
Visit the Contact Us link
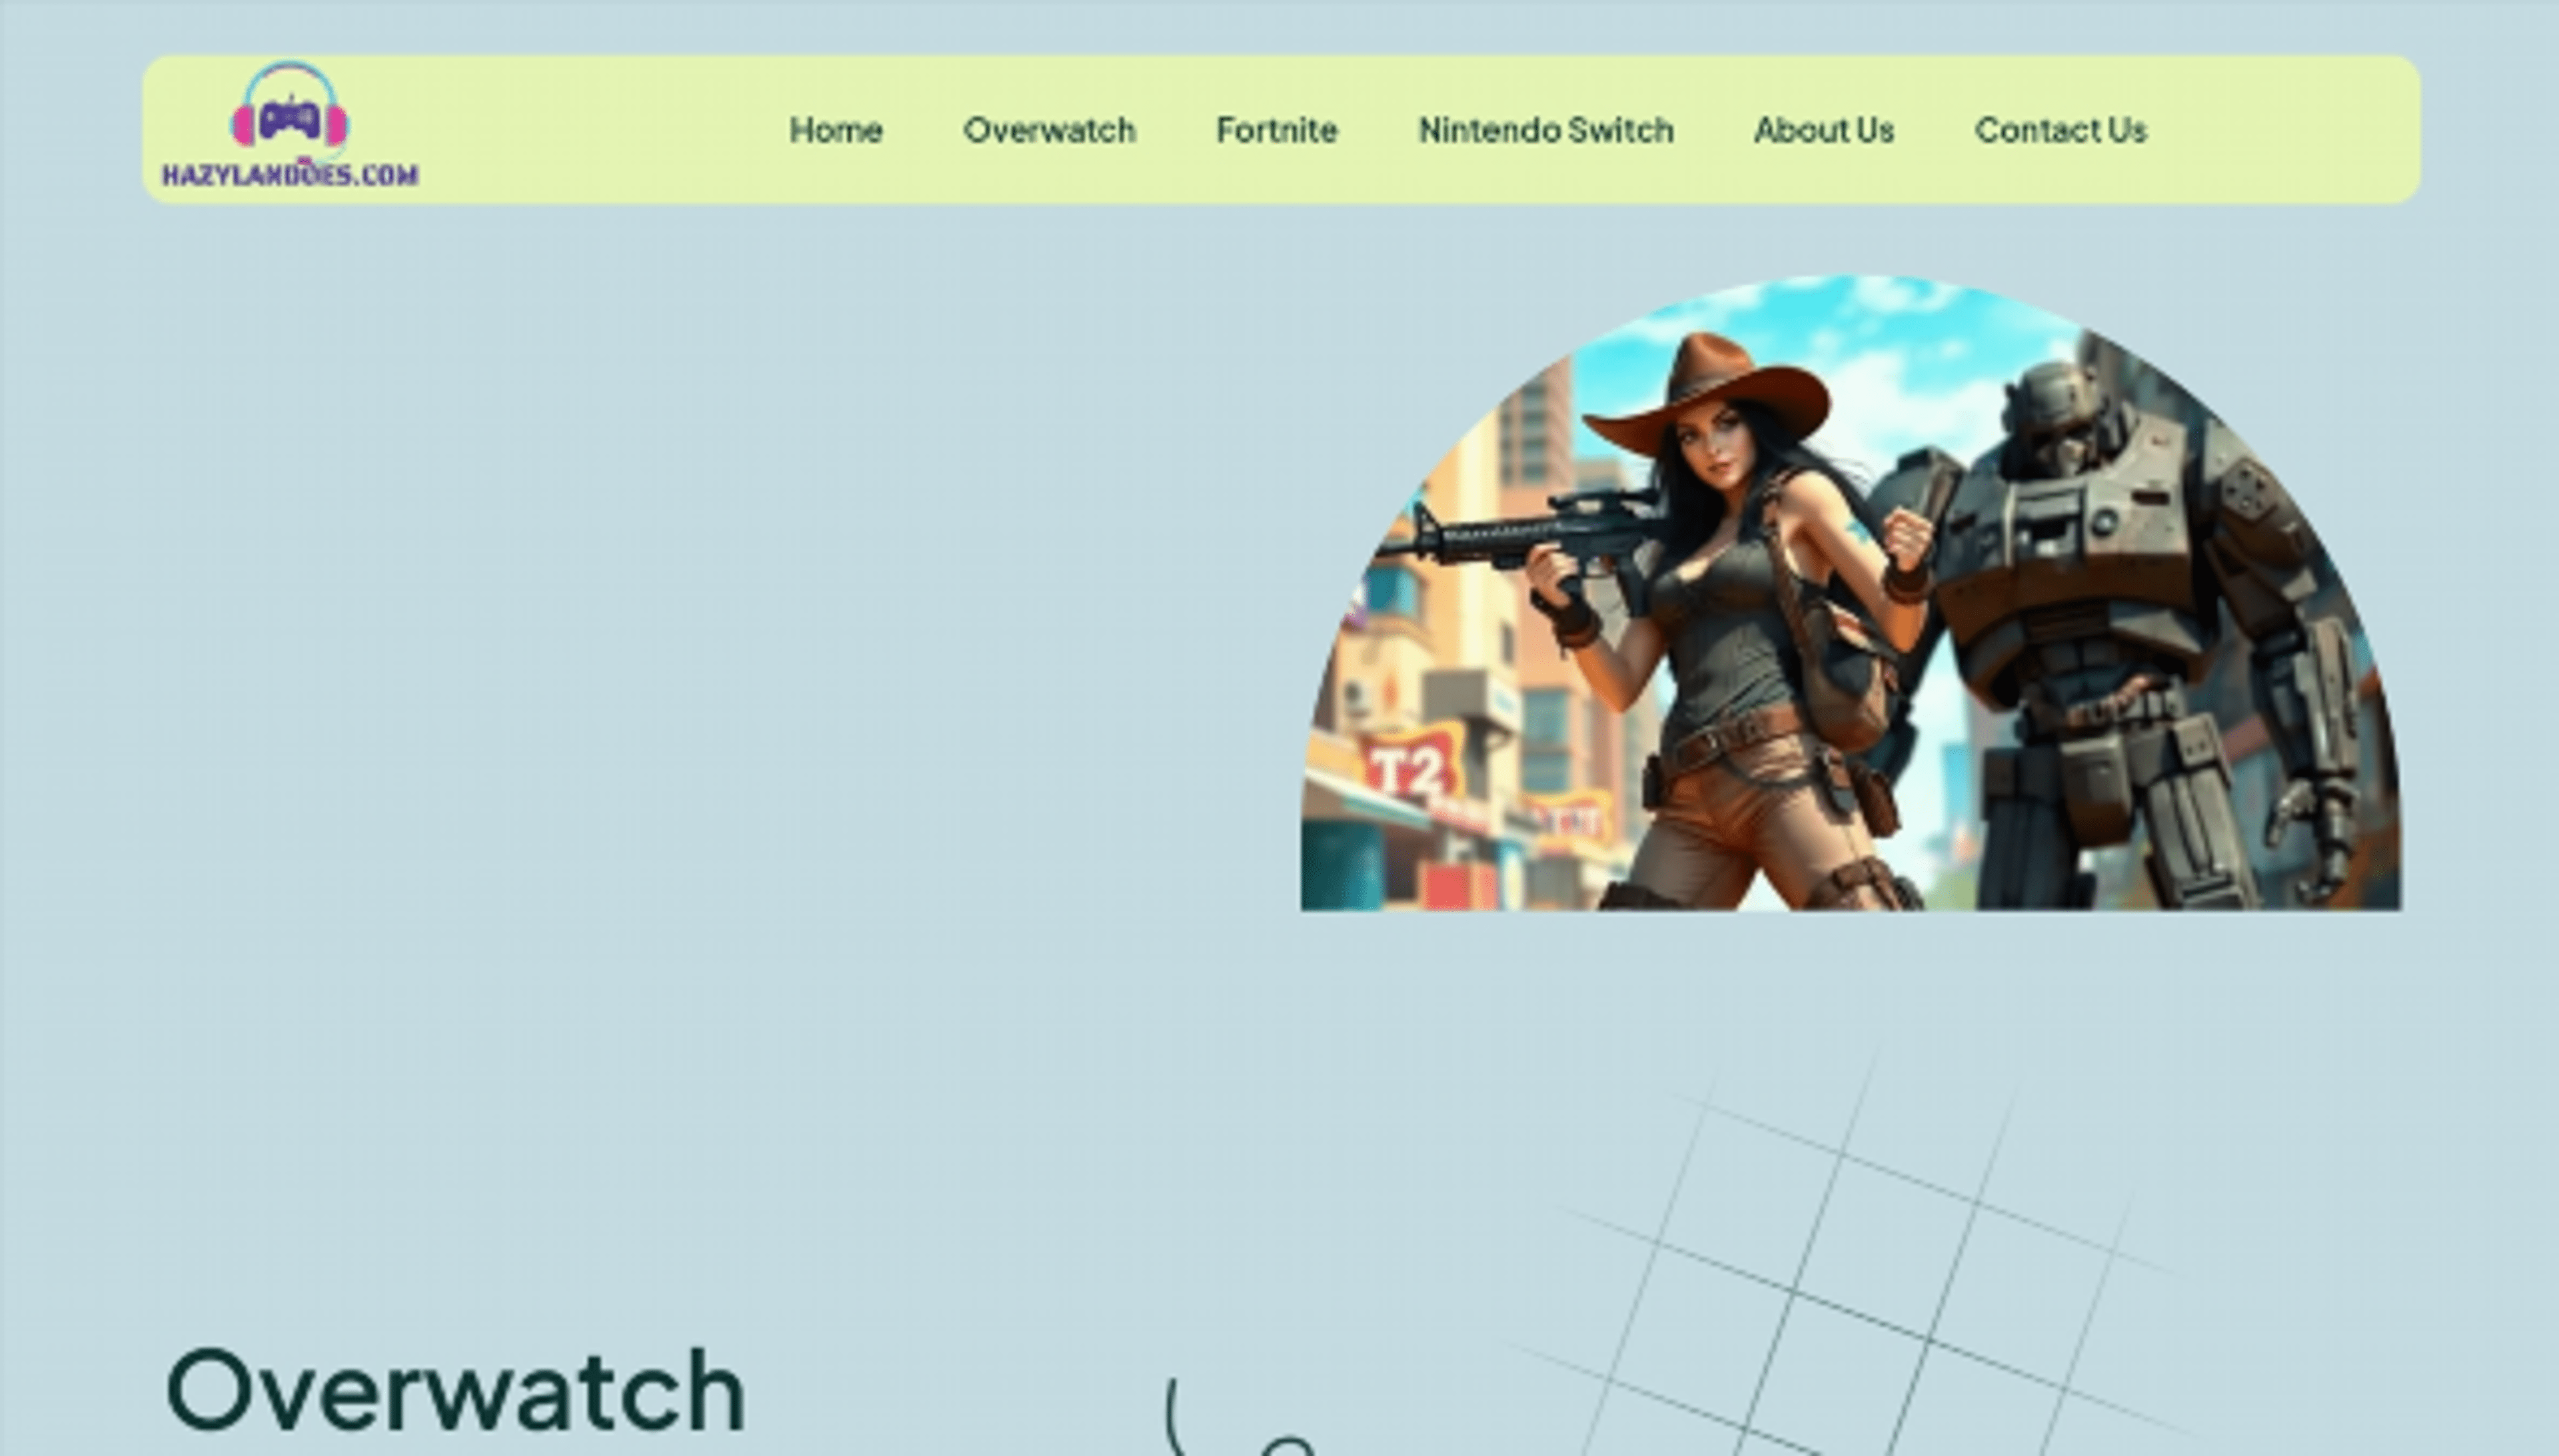click(x=2061, y=130)
